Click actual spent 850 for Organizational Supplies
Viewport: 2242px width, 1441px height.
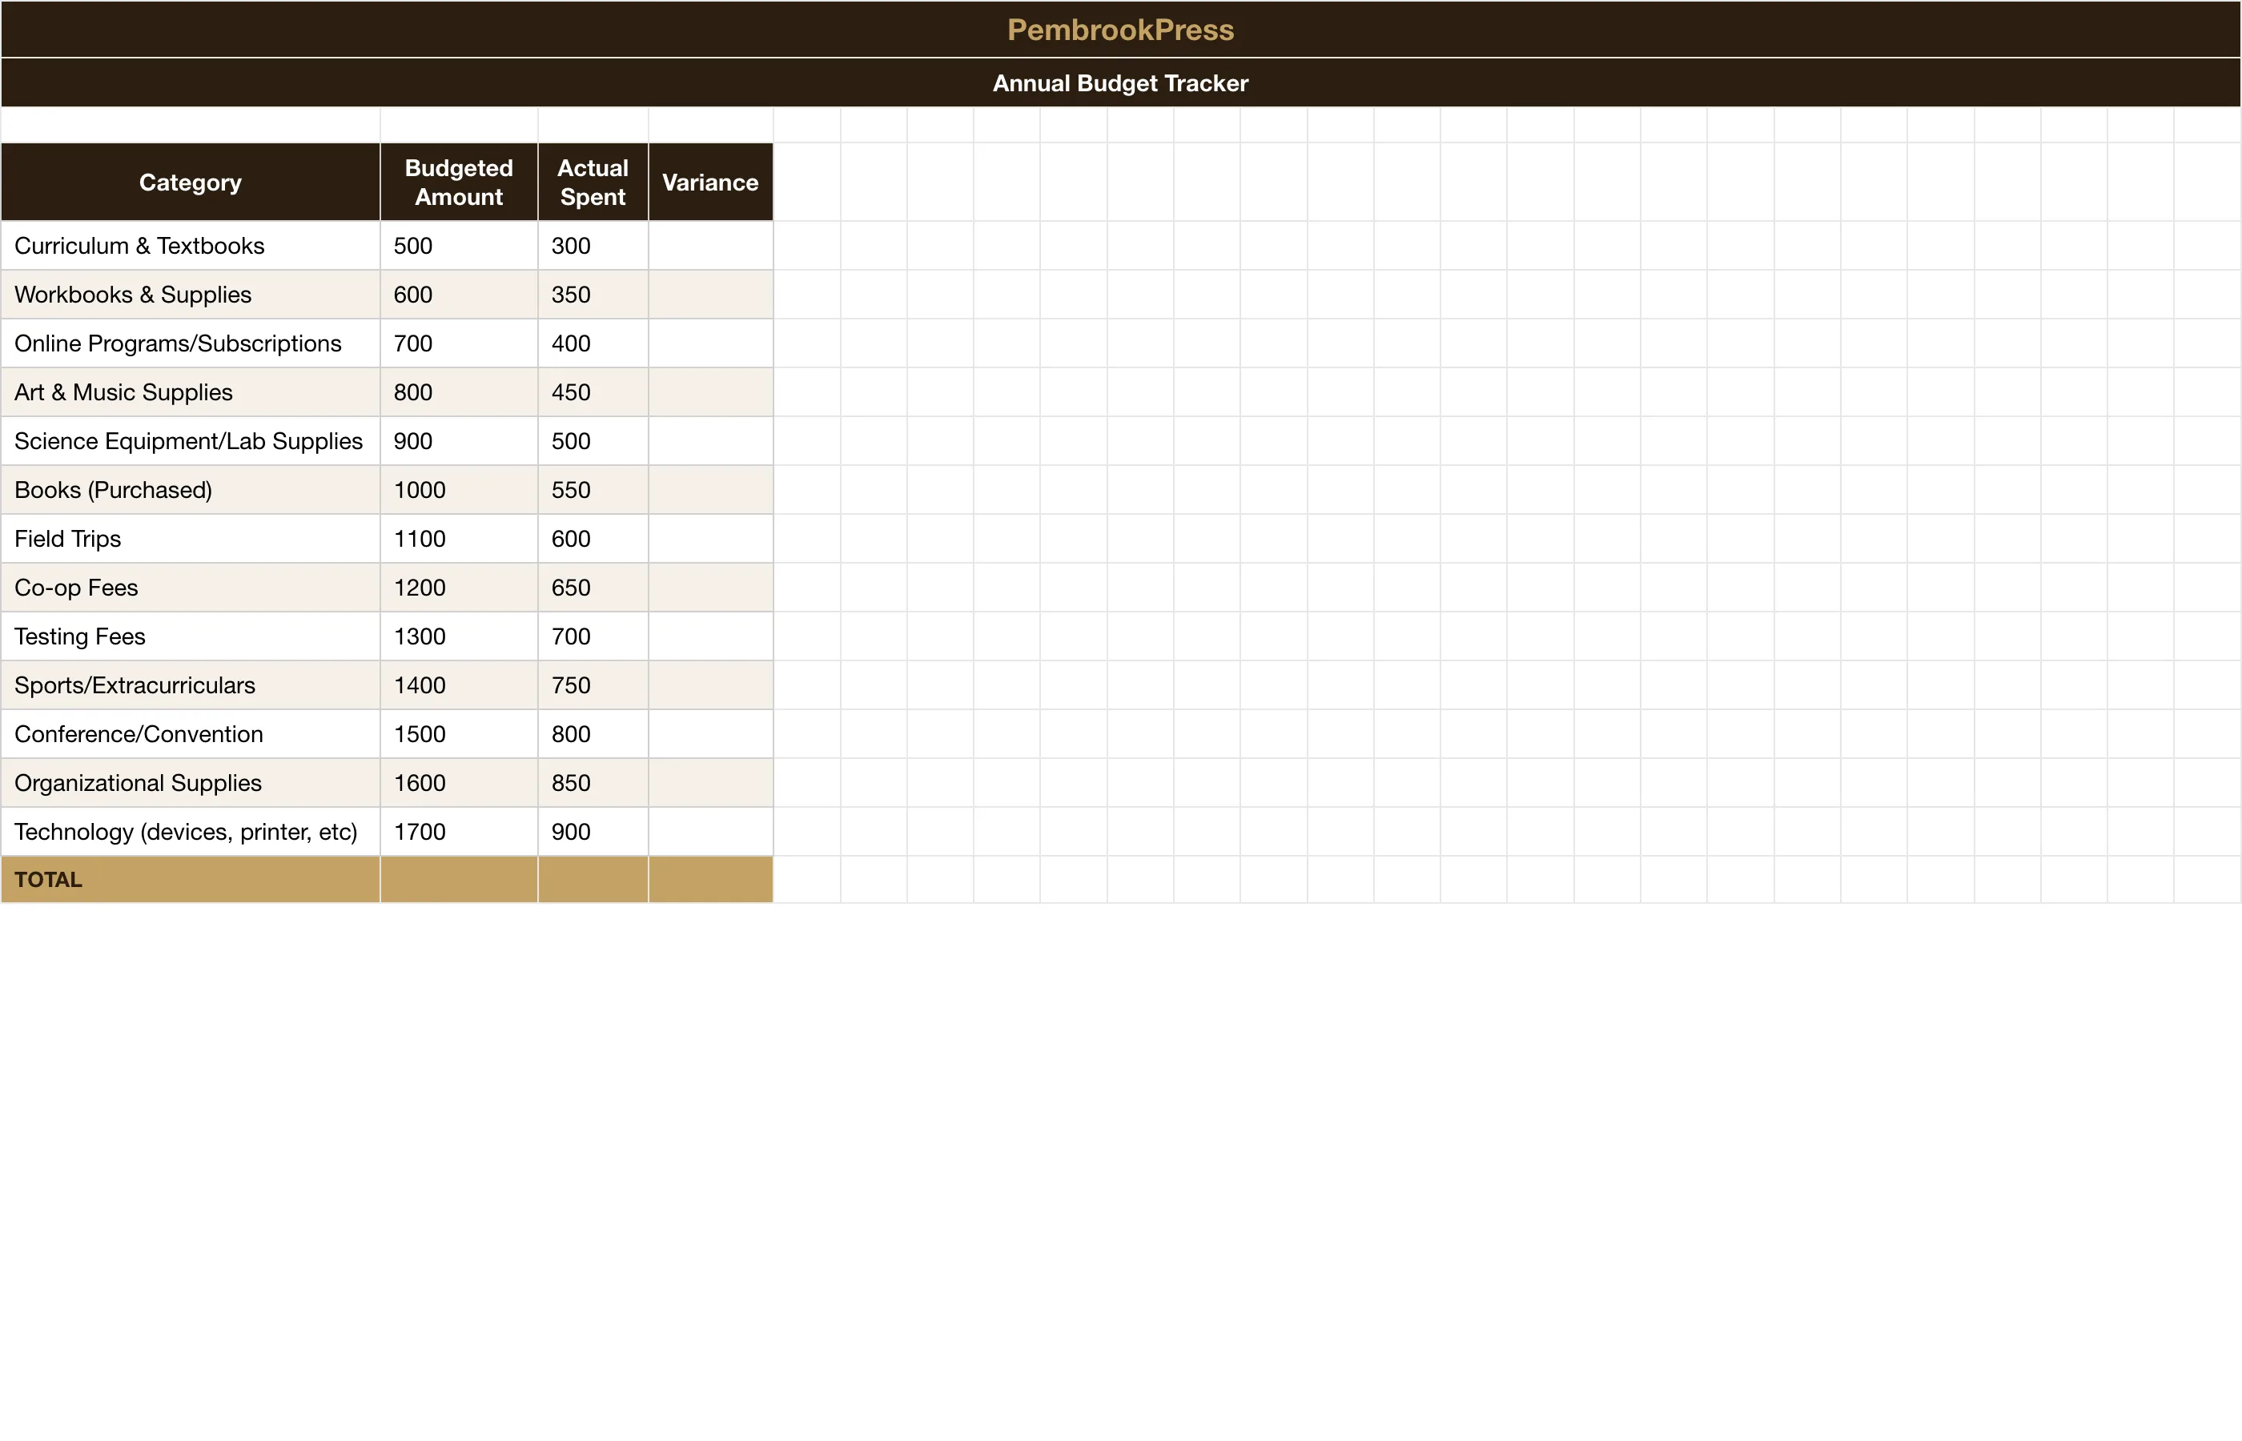click(593, 782)
